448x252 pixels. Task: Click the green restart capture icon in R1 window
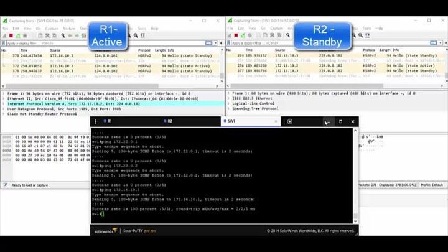click(19, 35)
